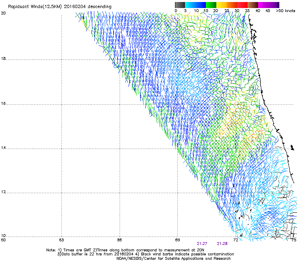Click the legend label '5' under color bar
The width and height of the screenshot is (297, 261).
pos(185,10)
